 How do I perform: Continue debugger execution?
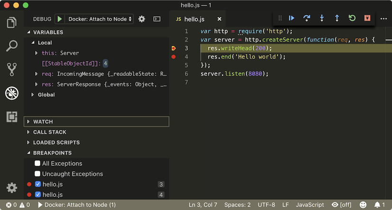[x=292, y=18]
